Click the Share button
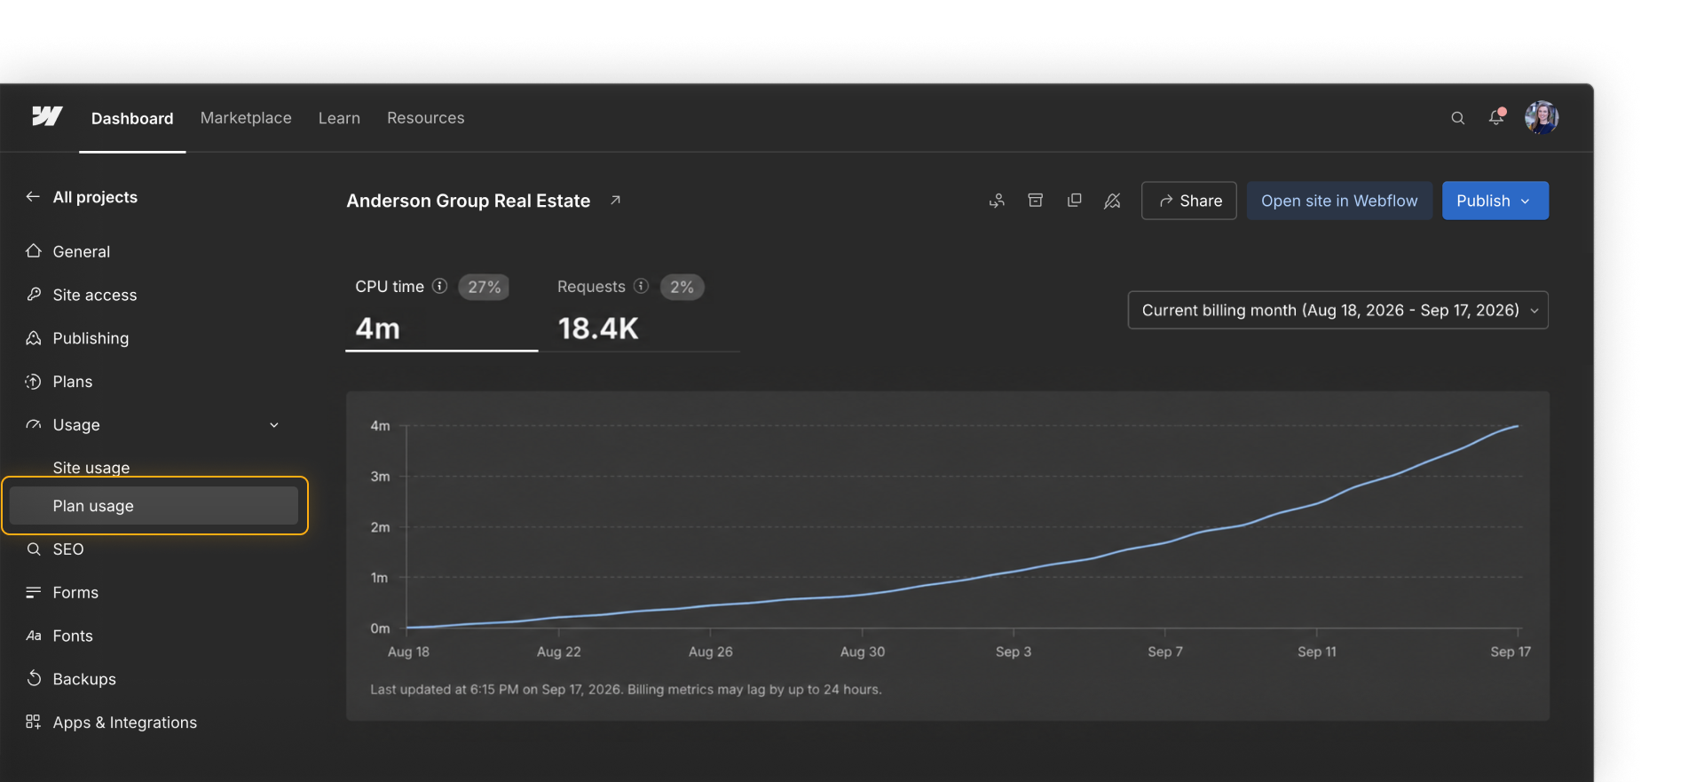Screen dimensions: 1704x782 tap(1189, 201)
